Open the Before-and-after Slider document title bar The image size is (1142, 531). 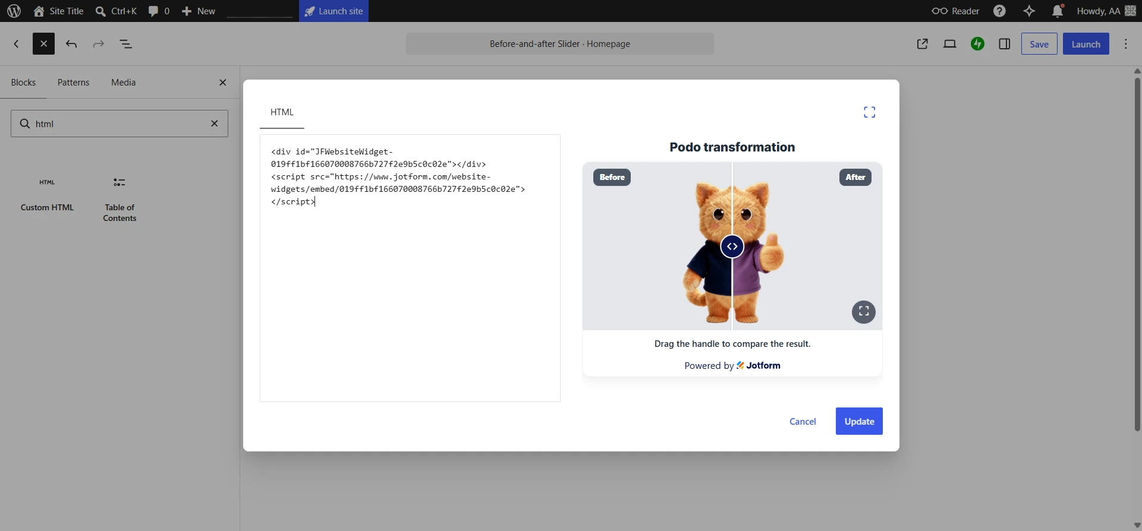click(x=560, y=44)
